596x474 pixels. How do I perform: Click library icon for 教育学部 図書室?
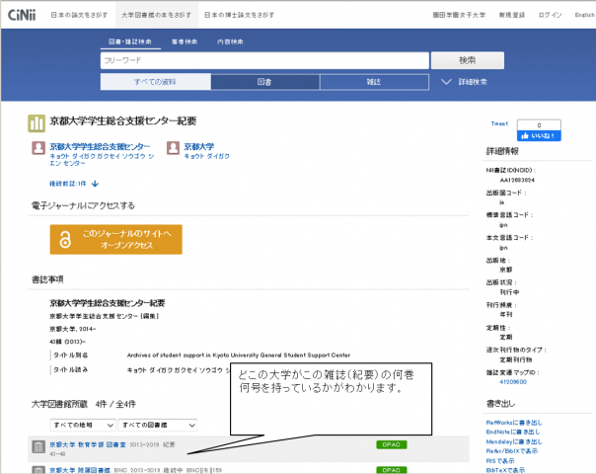(37, 447)
